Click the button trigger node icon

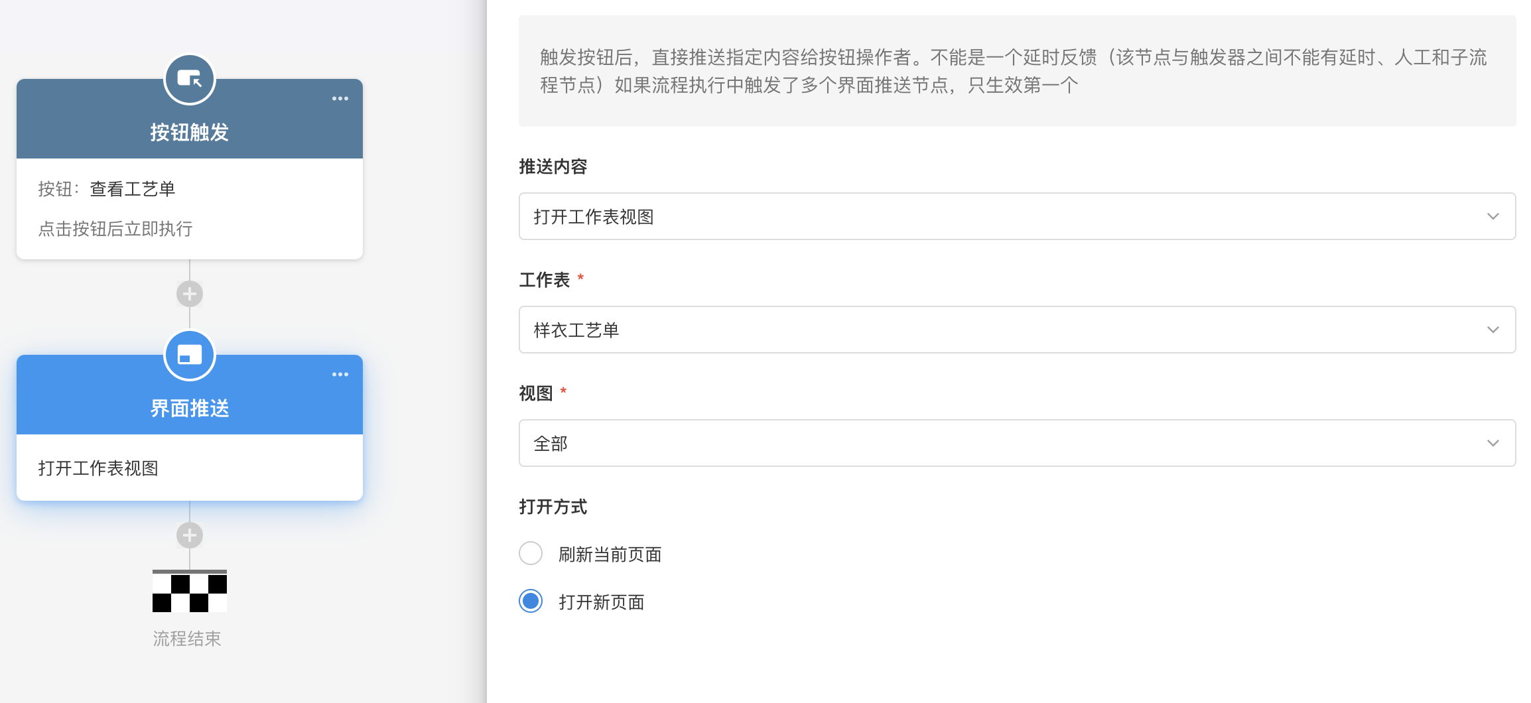(x=190, y=80)
